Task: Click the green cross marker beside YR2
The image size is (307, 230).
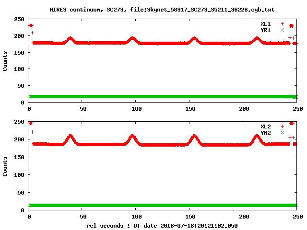Action: [282, 133]
